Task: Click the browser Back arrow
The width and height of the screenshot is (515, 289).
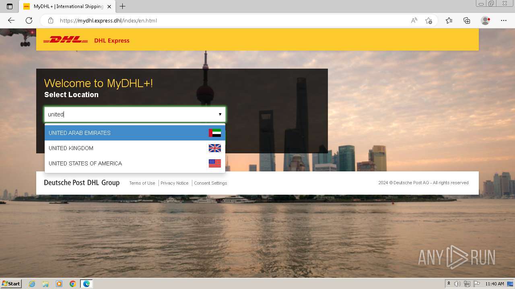Action: click(x=11, y=20)
